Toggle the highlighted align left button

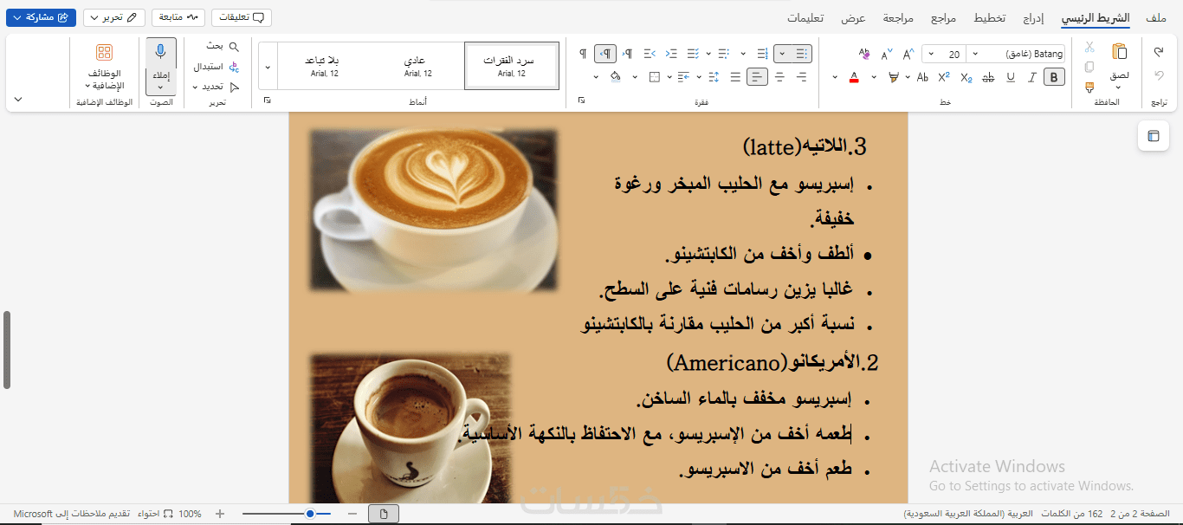[x=758, y=77]
